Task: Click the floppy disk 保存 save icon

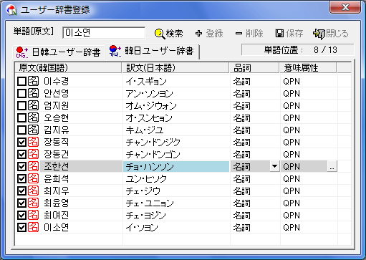Action: tap(279, 34)
